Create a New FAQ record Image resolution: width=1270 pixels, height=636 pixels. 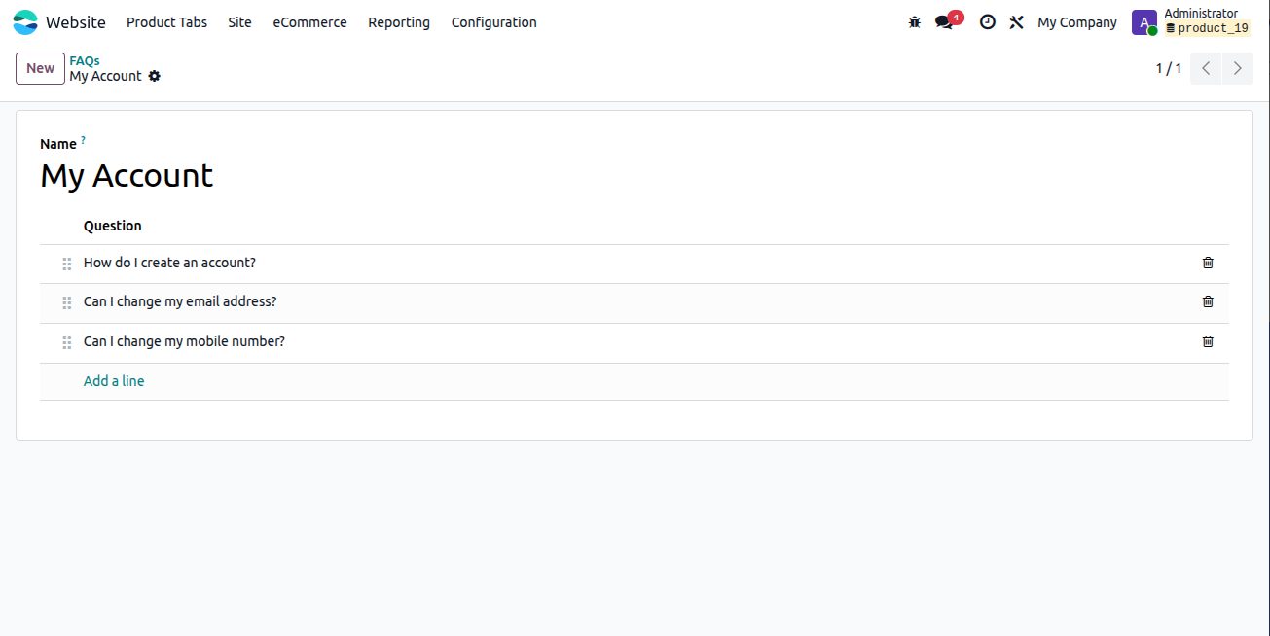click(40, 68)
